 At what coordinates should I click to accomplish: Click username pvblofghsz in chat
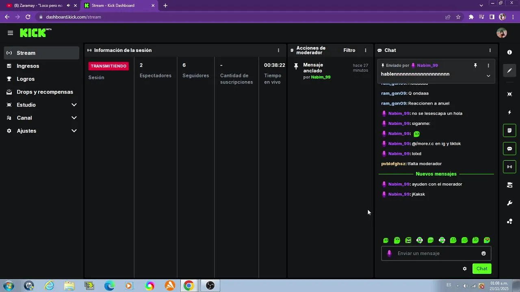(393, 164)
